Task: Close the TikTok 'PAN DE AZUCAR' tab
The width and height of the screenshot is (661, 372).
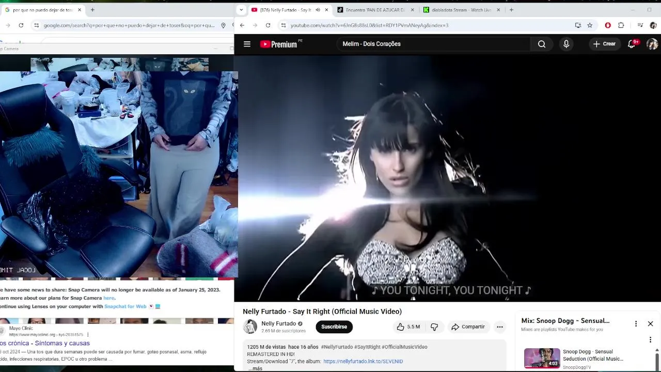Action: click(x=412, y=10)
